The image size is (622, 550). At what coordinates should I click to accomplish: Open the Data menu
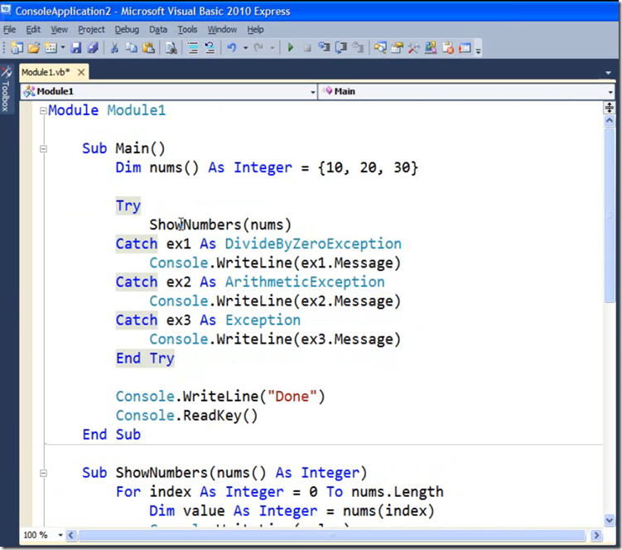158,29
